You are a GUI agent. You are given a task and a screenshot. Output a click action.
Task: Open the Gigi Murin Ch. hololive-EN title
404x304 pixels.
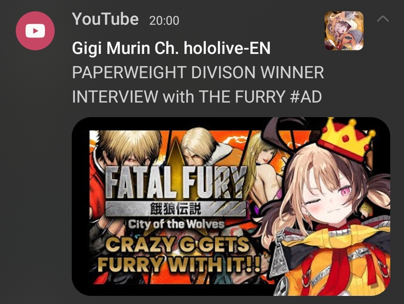click(x=171, y=48)
